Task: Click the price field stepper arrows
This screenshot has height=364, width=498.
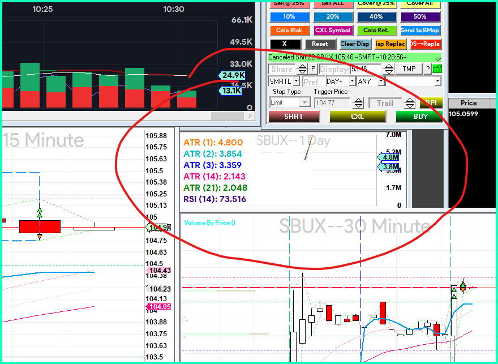Action: coord(389,69)
